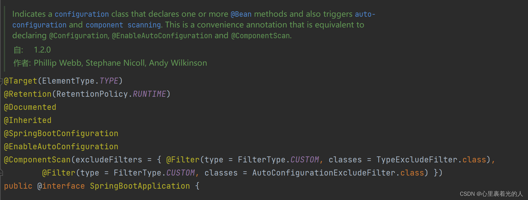The image size is (528, 200).
Task: Click AutoConfigurationExcludeFilter class reference
Action: [x=324, y=173]
